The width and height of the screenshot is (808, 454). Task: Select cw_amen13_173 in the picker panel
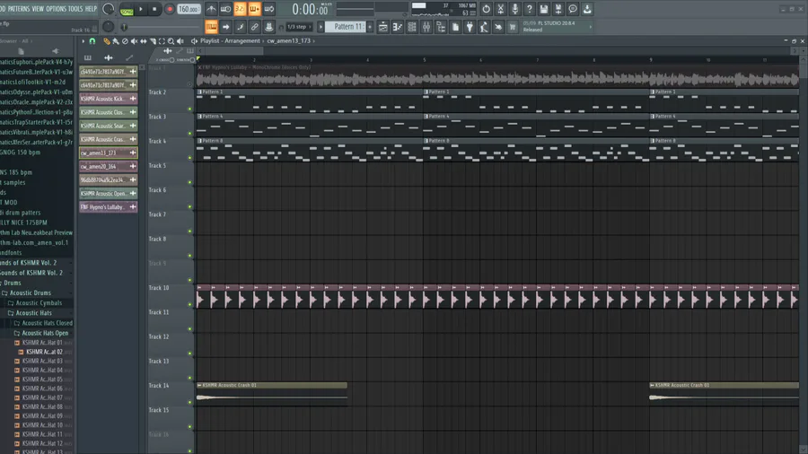click(x=109, y=153)
